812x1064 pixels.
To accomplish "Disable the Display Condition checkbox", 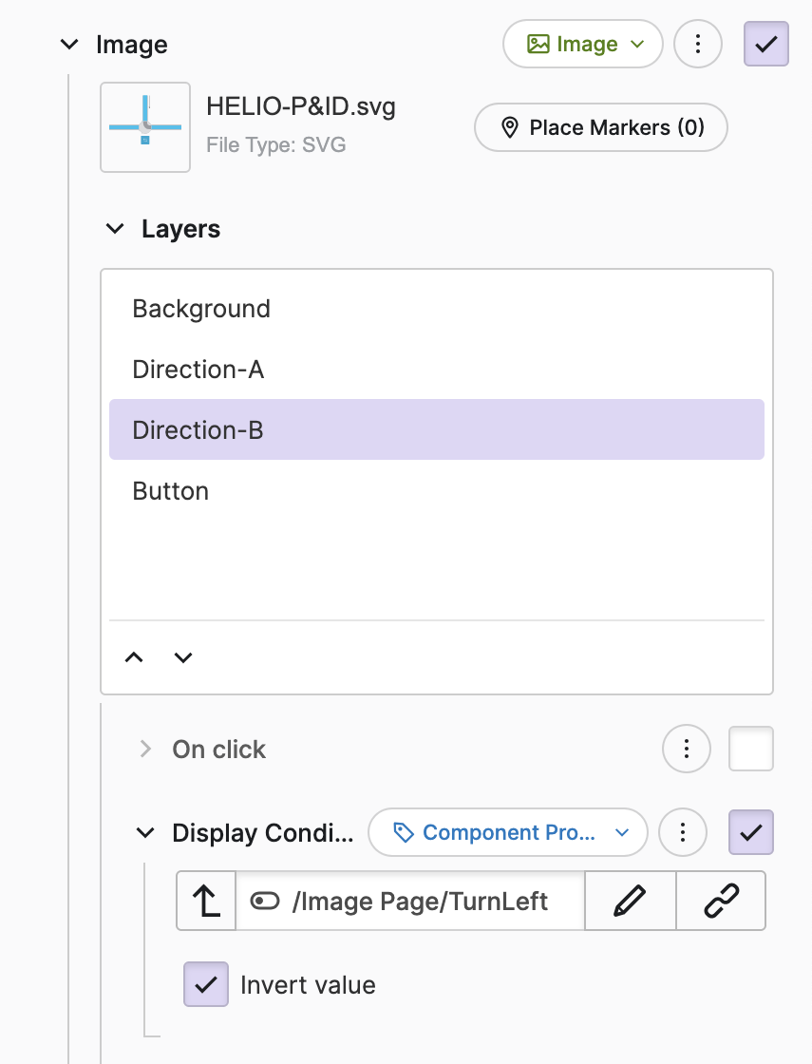I will [750, 833].
